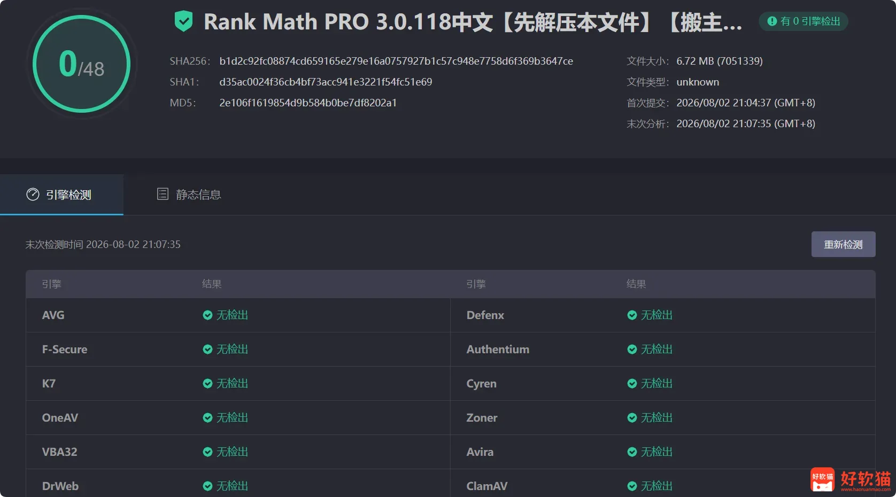The width and height of the screenshot is (896, 497).
Task: Click the 无检出 result text for VBA32
Action: click(x=232, y=452)
